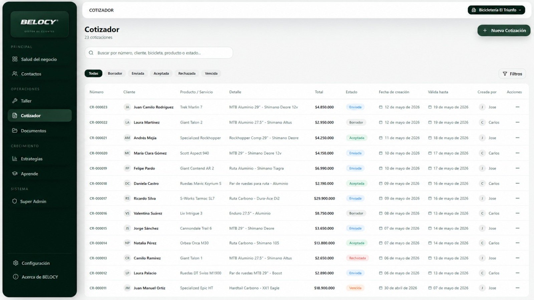The image size is (534, 300).
Task: Expand the Bicicletería El Triunfo selector
Action: click(496, 10)
